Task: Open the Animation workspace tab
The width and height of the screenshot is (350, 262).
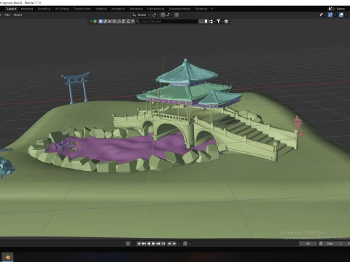Action: tap(118, 9)
